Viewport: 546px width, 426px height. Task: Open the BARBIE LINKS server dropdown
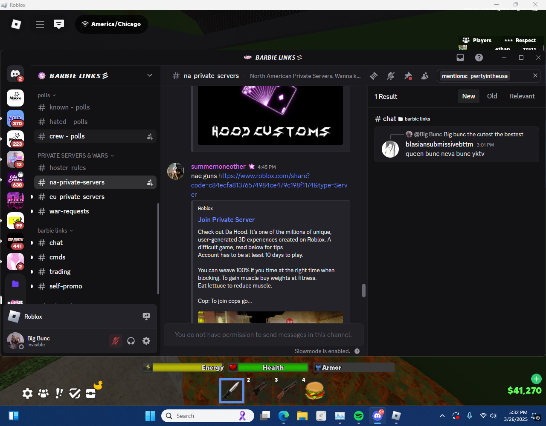pyautogui.click(x=150, y=75)
